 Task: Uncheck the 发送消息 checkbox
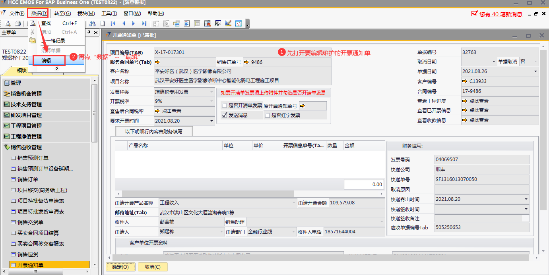click(225, 115)
